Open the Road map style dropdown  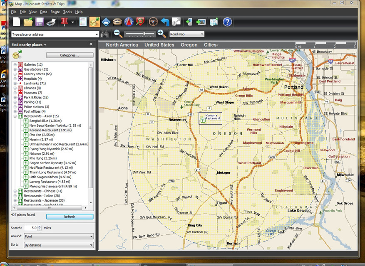click(186, 34)
